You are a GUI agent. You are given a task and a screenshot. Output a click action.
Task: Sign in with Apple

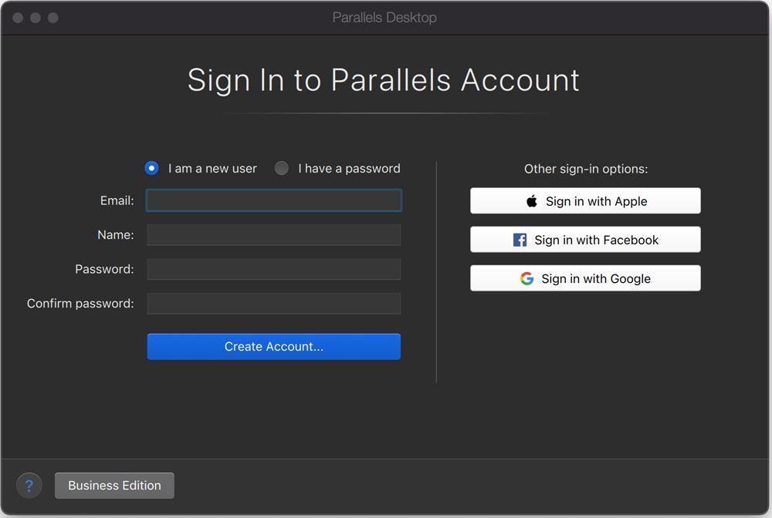tap(585, 200)
